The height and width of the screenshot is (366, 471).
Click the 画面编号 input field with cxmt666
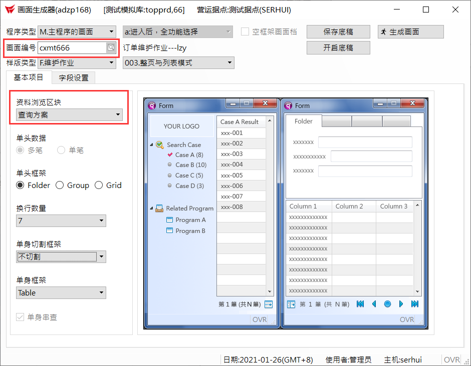click(72, 47)
